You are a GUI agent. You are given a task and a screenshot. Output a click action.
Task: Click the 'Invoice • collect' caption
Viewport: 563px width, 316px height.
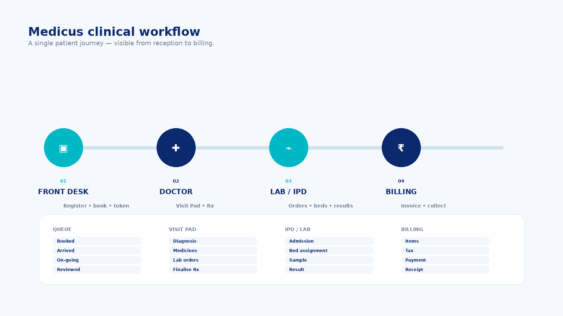click(x=423, y=206)
